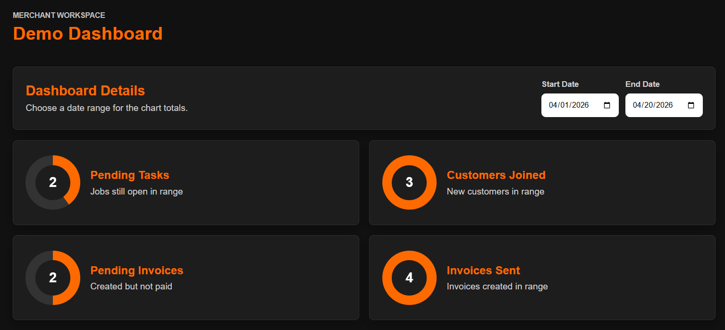The image size is (725, 330).
Task: Click the Merchant Workspace label
Action: pyautogui.click(x=59, y=15)
